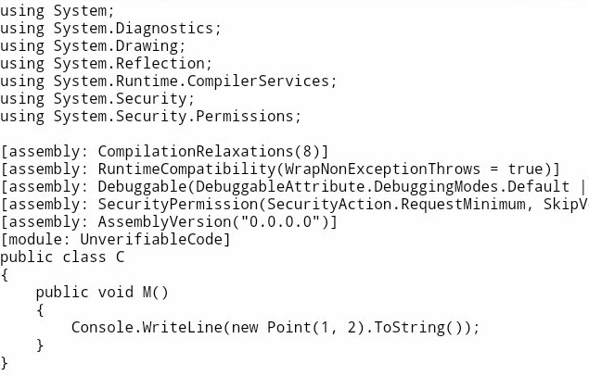Place cursor on System.Reflection using line
This screenshot has width=589, height=376.
click(x=107, y=64)
